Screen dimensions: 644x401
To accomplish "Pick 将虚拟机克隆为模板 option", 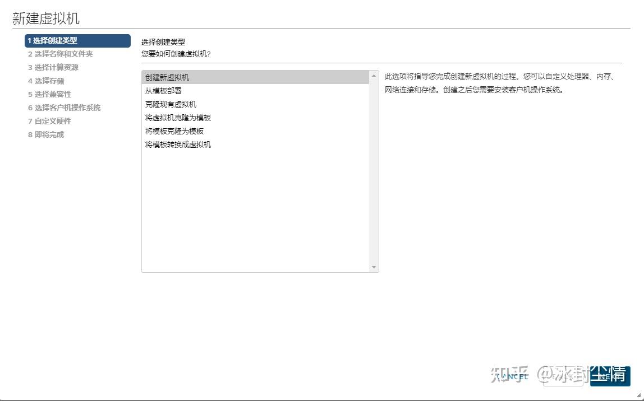I will tap(255, 118).
